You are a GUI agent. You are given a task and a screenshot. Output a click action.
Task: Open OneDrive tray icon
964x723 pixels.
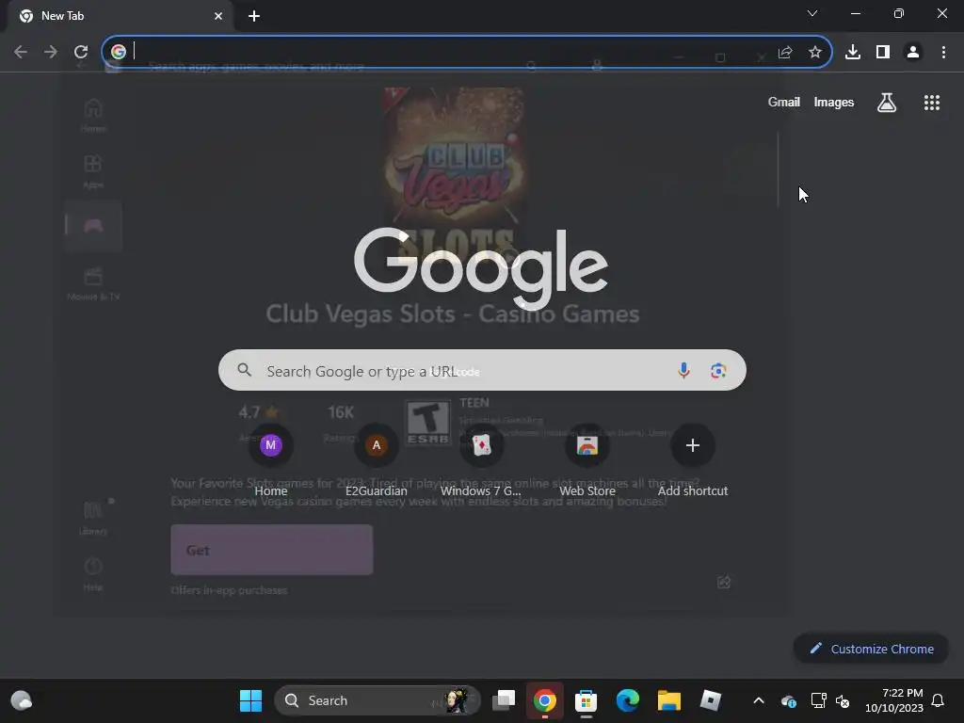click(x=789, y=700)
